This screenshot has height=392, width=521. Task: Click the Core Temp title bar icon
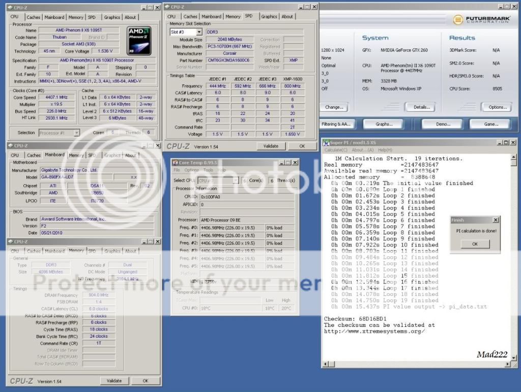pyautogui.click(x=175, y=162)
